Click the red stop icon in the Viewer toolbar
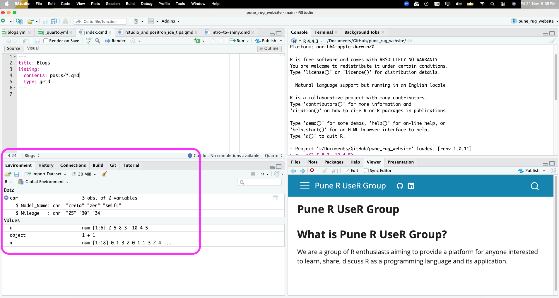This screenshot has height=298, width=559. pos(312,171)
